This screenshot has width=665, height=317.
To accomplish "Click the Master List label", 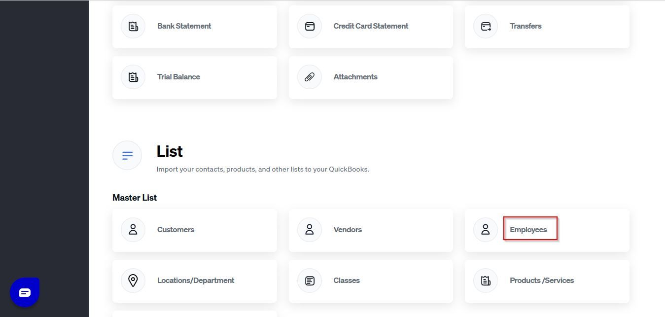I will 135,198.
